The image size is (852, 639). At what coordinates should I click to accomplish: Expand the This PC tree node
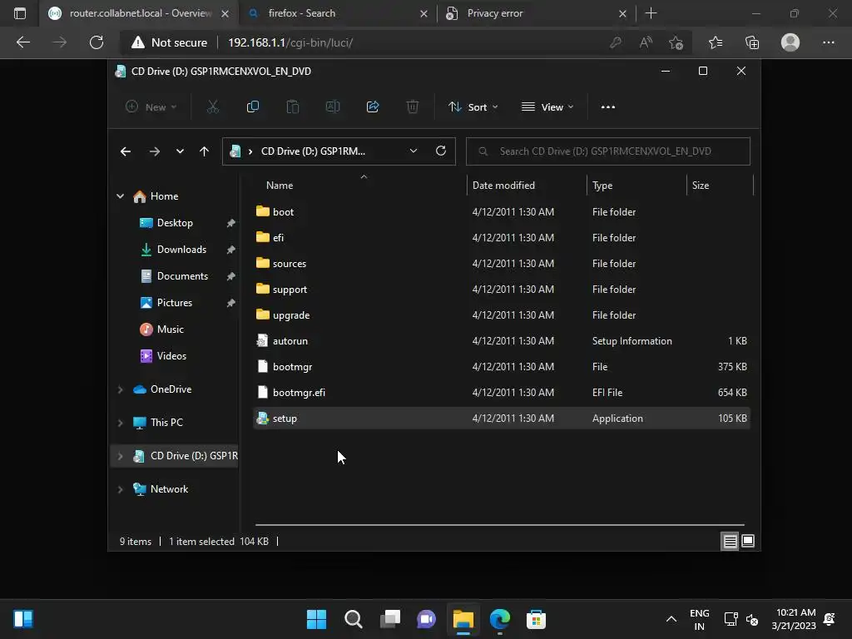coord(120,423)
